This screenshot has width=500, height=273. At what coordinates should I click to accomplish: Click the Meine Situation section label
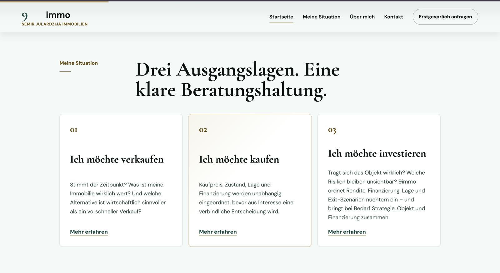click(x=79, y=63)
